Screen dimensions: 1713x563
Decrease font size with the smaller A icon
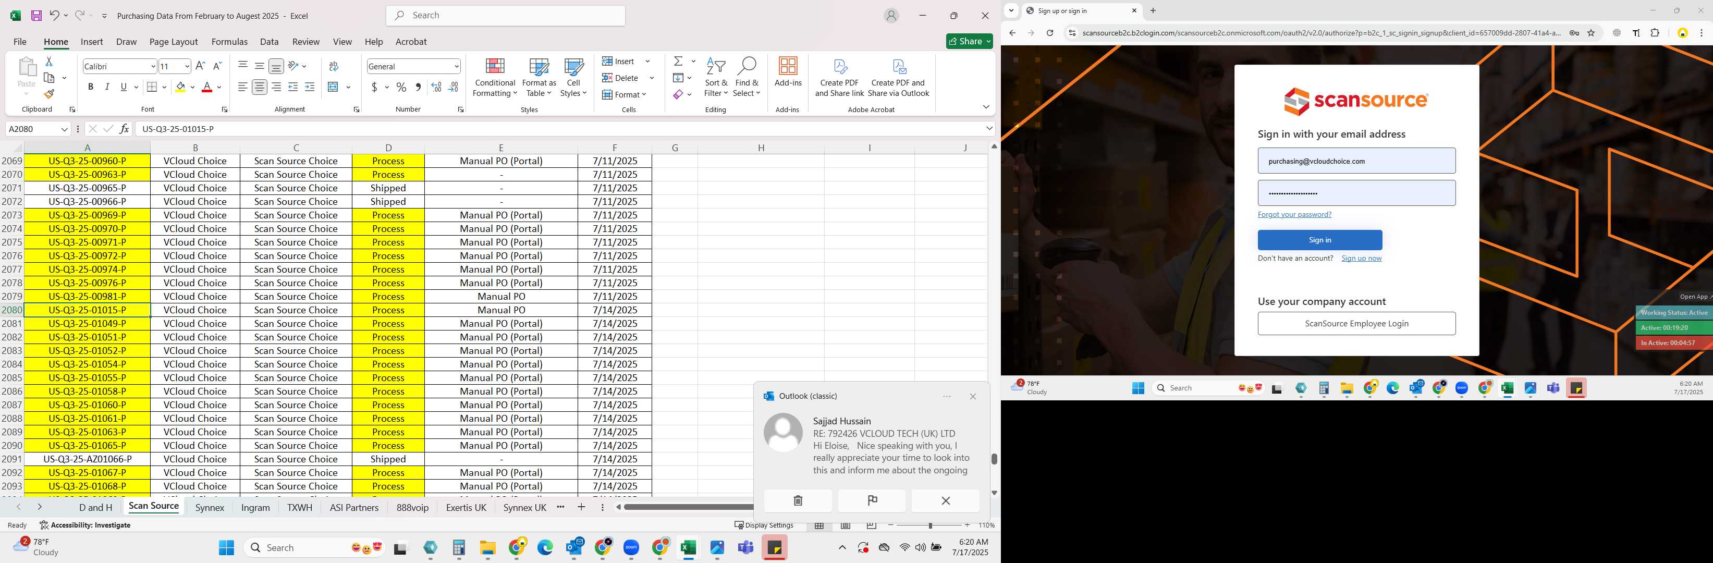click(x=216, y=66)
